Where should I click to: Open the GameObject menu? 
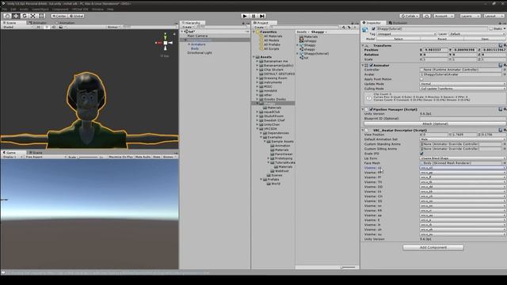tap(40, 9)
